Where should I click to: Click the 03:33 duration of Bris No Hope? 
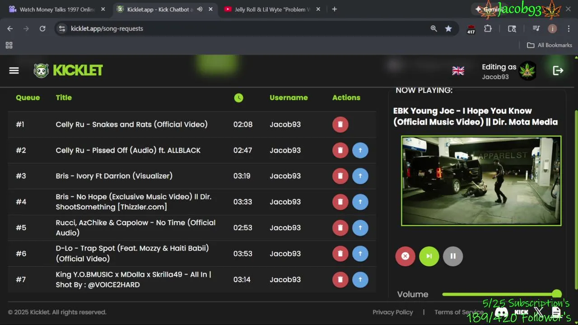(x=242, y=202)
